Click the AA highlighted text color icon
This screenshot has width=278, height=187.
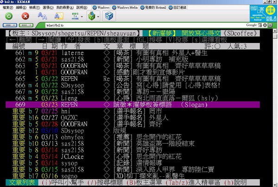coord(59,16)
